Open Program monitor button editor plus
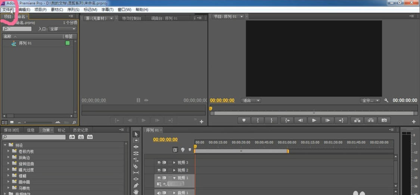 414,122
